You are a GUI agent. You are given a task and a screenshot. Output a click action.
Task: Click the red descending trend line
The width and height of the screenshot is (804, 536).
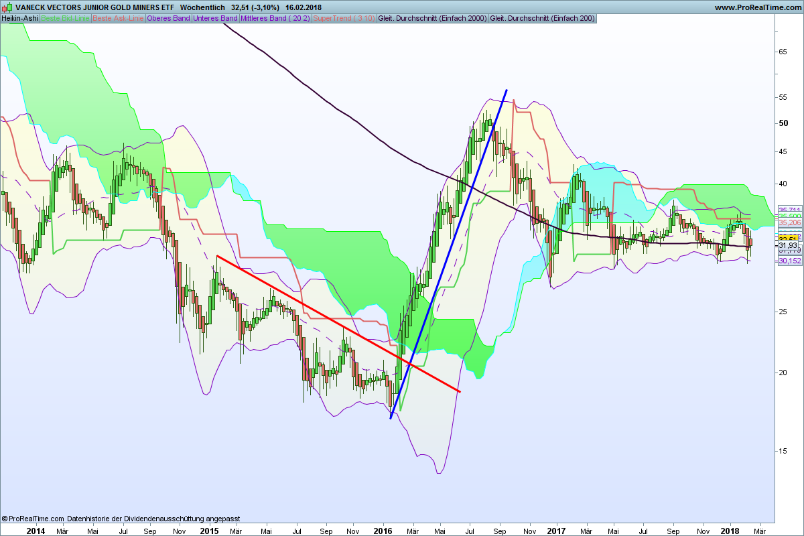click(338, 324)
